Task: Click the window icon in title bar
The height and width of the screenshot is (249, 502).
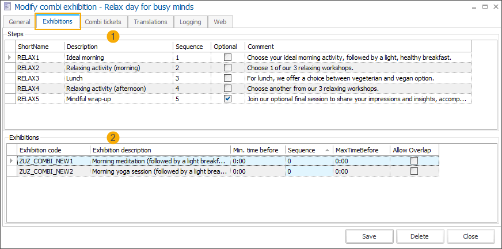Action: click(x=7, y=7)
